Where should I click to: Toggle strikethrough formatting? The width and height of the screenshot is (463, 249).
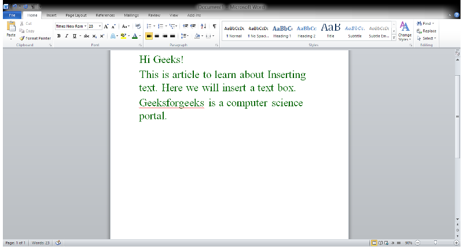[x=86, y=36]
